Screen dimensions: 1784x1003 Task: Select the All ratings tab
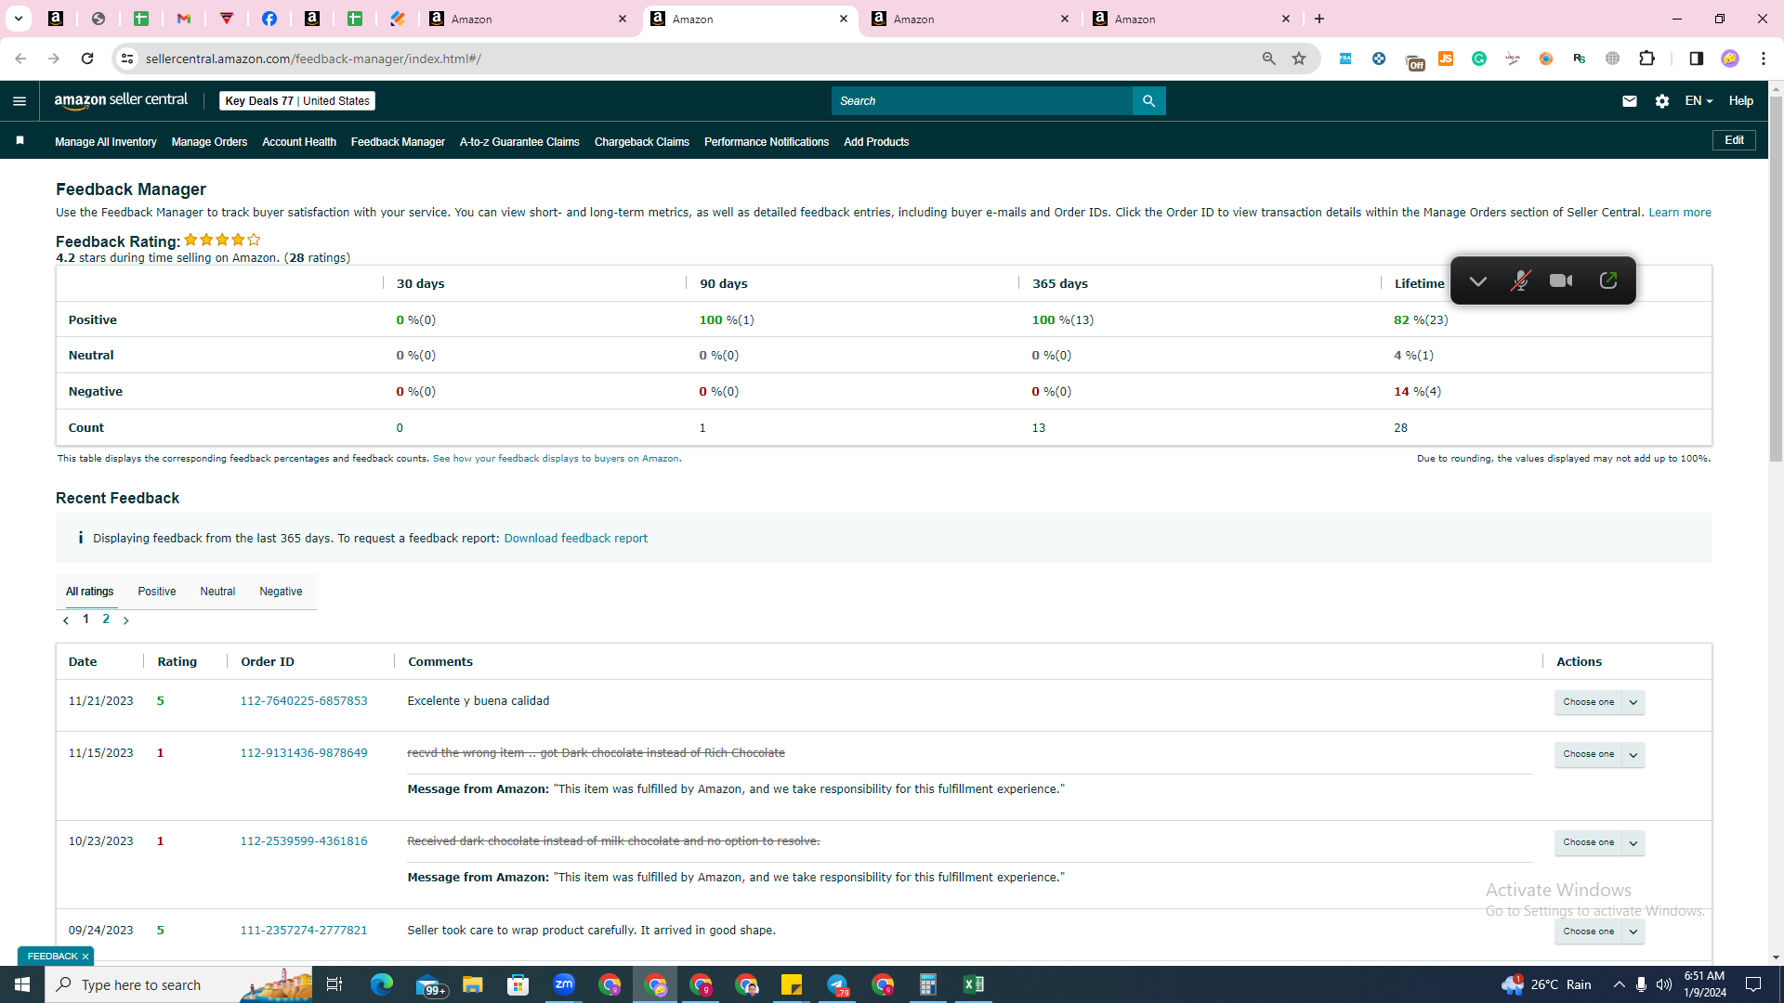point(90,592)
